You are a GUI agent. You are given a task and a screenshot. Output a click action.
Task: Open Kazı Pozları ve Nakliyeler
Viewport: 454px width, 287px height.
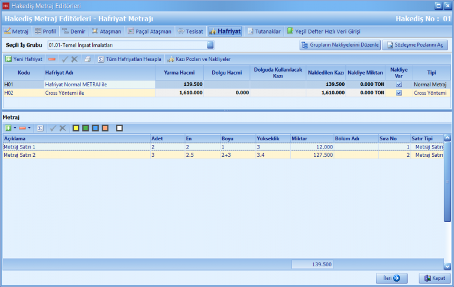pyautogui.click(x=199, y=59)
